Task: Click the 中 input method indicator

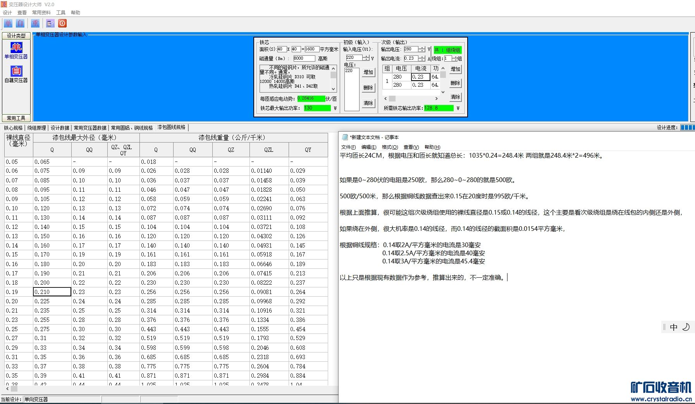Action: pyautogui.click(x=674, y=327)
